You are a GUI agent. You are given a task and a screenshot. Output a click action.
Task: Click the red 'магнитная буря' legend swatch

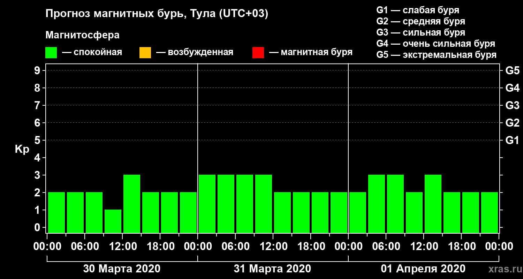(258, 53)
